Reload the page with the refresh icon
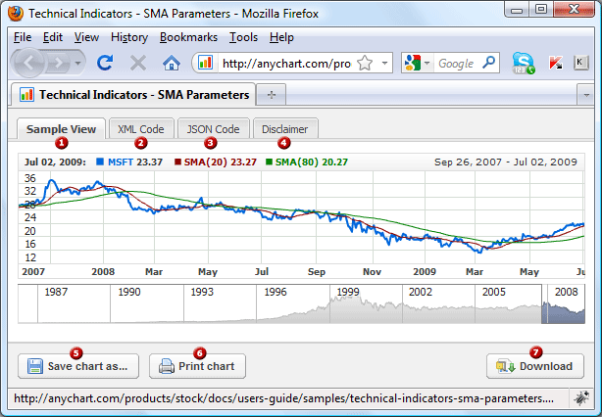 click(105, 64)
